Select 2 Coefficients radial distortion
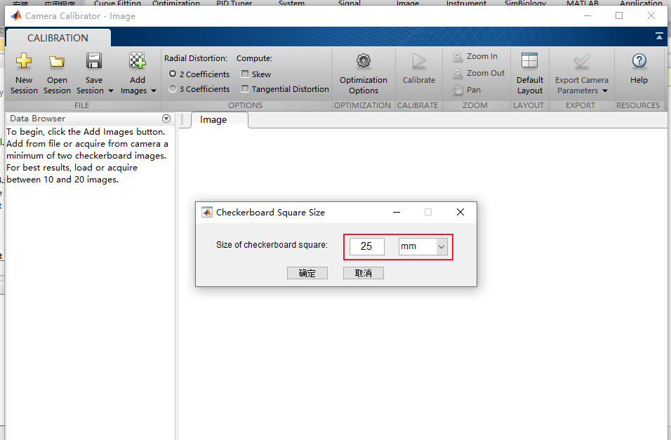 click(x=173, y=74)
